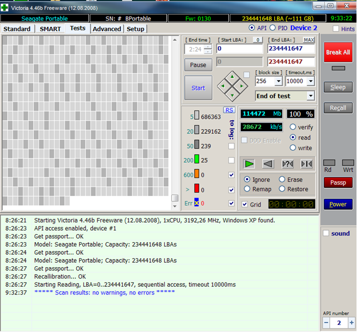Click the End time spinner up arrow
The width and height of the screenshot is (357, 332).
click(208, 47)
